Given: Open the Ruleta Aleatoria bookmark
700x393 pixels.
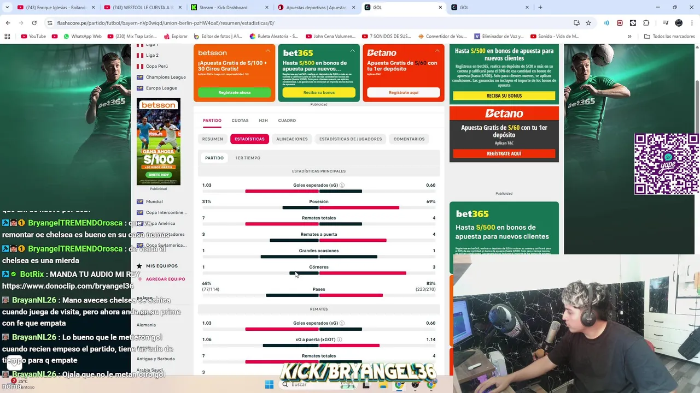Looking at the screenshot, I should [273, 37].
